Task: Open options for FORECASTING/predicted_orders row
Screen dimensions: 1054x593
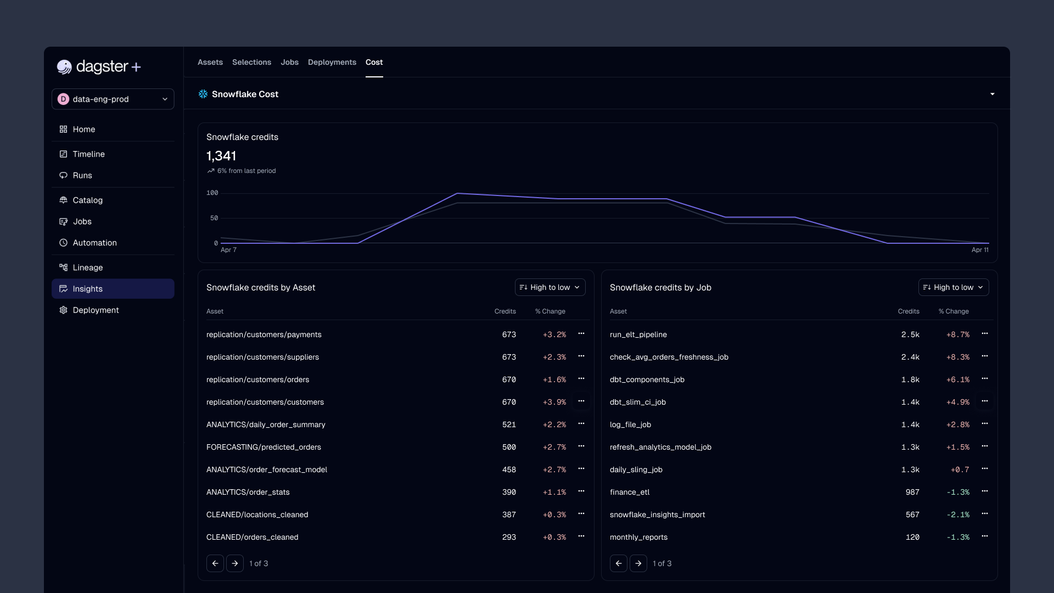Action: point(581,446)
